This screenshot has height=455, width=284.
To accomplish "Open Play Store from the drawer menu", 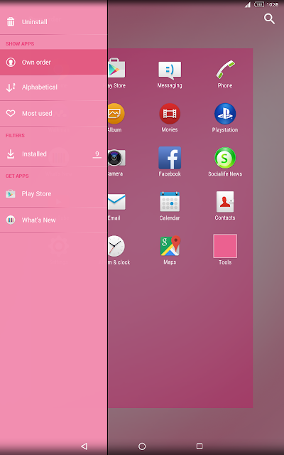I will click(x=54, y=194).
